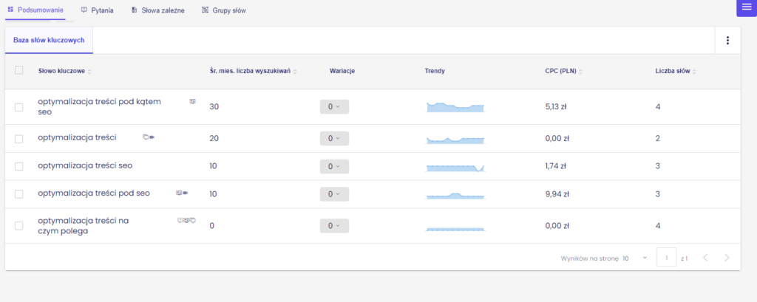The width and height of the screenshot is (757, 302).
Task: Select checkbox for optymalizacja treści pod seo
Action: coord(19,194)
